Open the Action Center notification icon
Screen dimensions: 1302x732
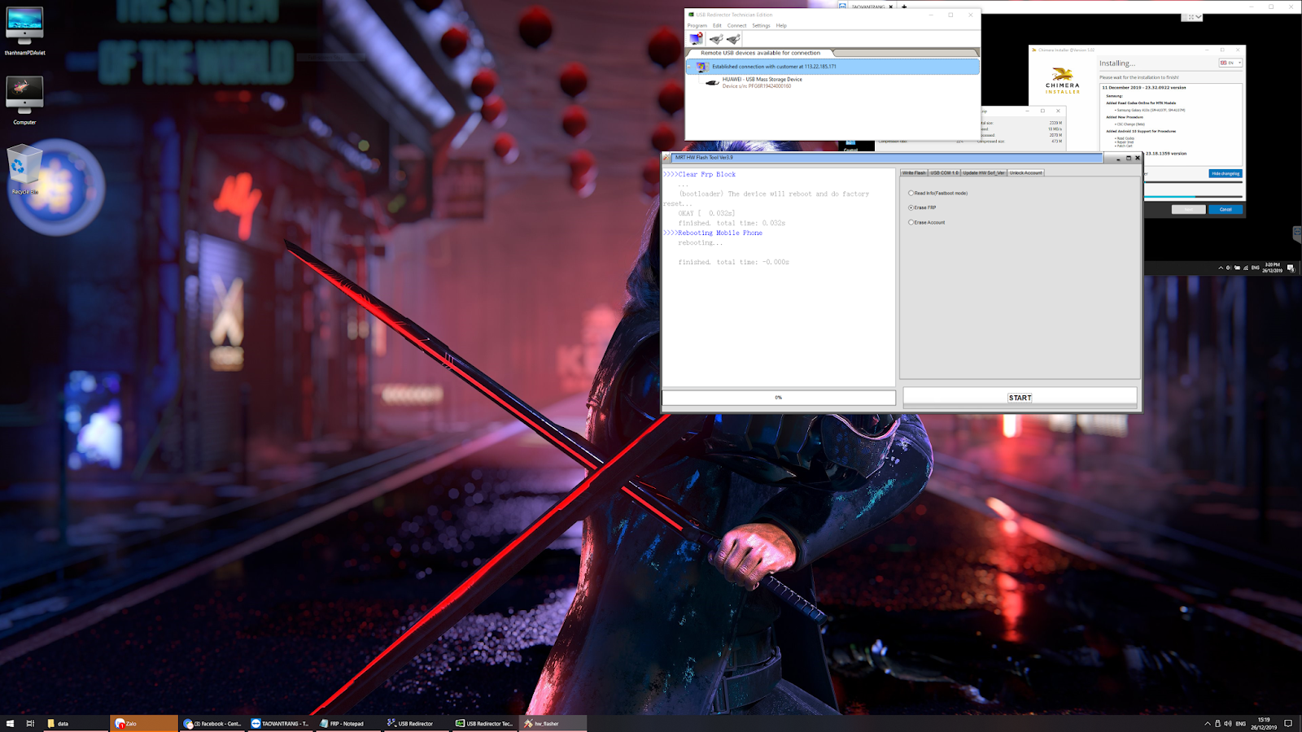pyautogui.click(x=1288, y=723)
